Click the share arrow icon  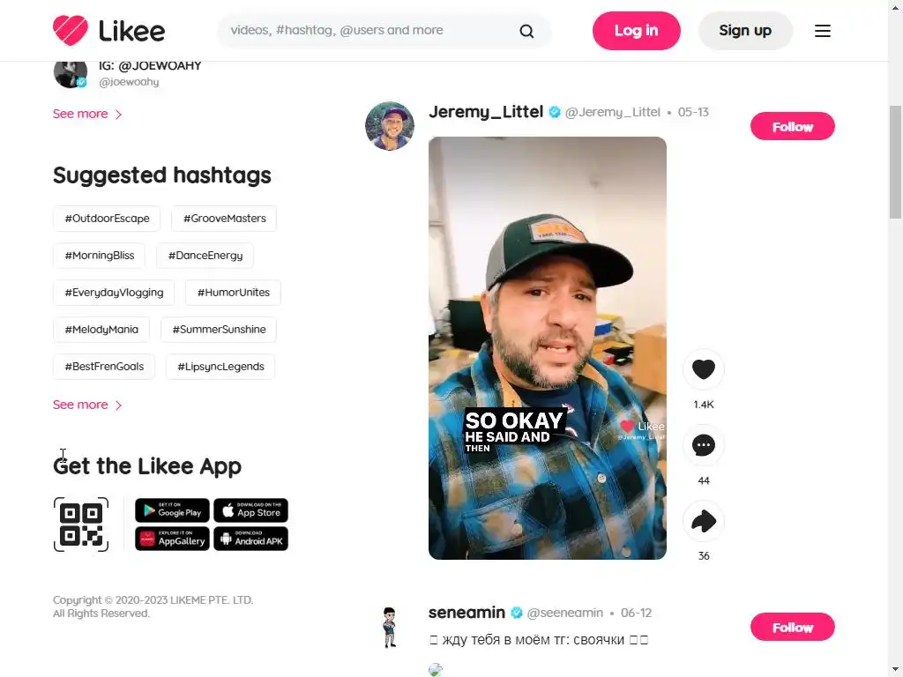tap(703, 521)
